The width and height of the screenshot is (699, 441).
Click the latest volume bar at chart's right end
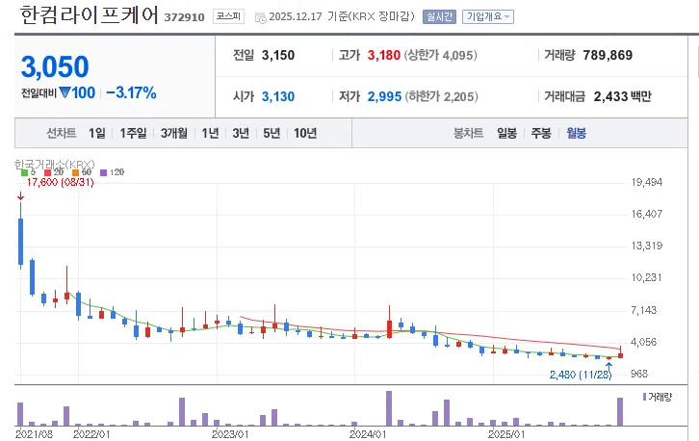click(620, 411)
